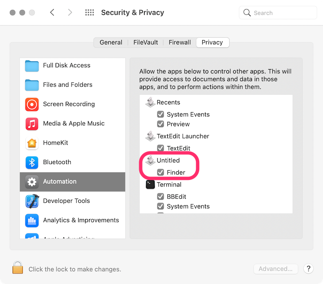Disable BBEdit checkbox under Terminal

point(161,196)
